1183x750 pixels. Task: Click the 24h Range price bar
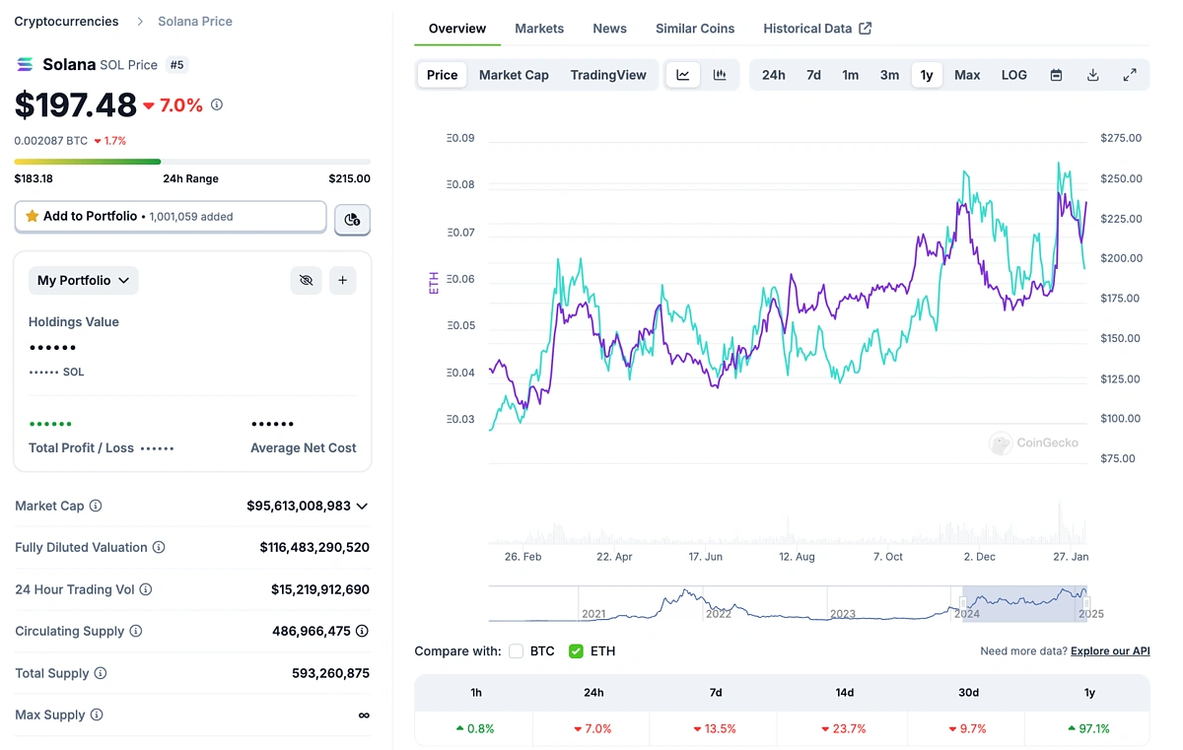pos(192,162)
